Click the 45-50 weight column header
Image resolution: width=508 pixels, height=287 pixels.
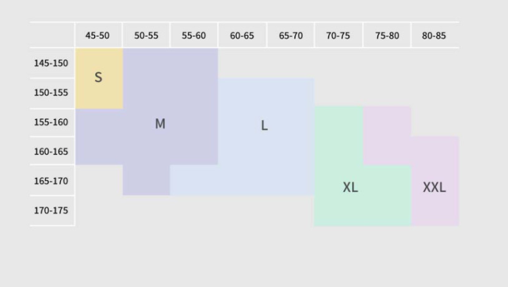pos(97,35)
